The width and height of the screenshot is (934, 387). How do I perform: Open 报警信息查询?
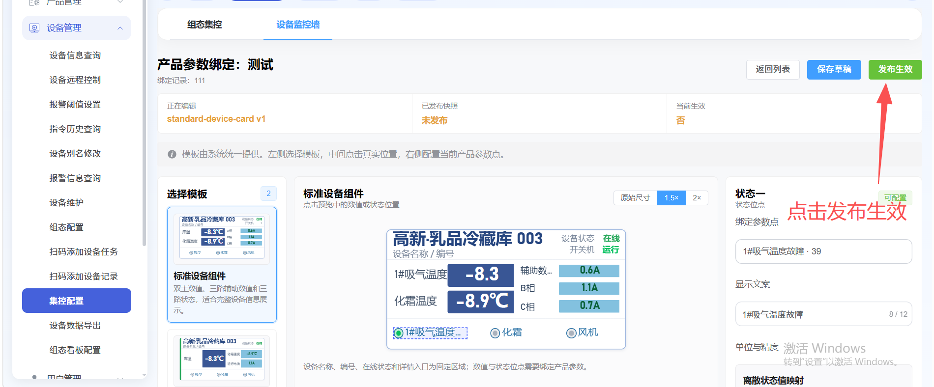[75, 178]
